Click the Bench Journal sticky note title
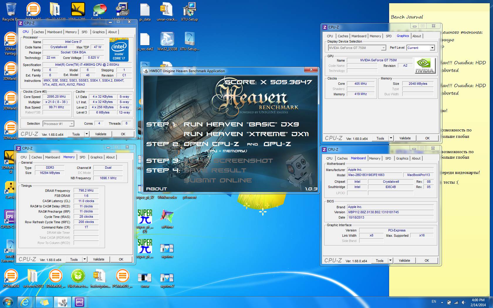The height and width of the screenshot is (308, 493). [x=407, y=17]
